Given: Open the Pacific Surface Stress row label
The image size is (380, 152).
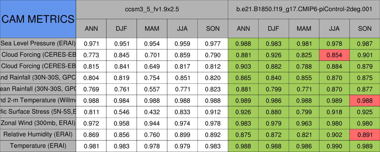Looking at the screenshot, I should click(38, 112).
